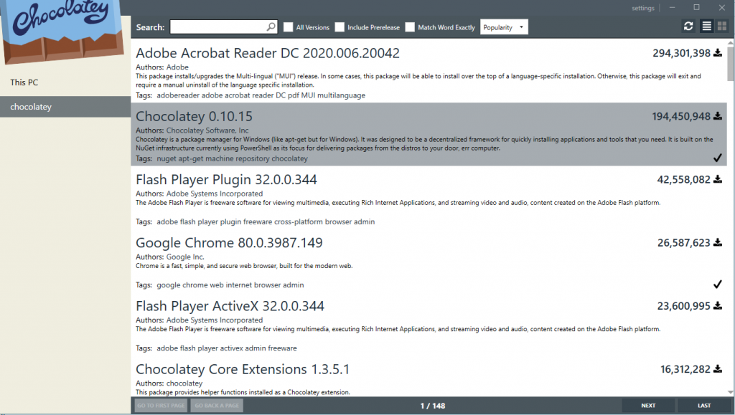
Task: Click download count 194,450,948
Action: 681,116
